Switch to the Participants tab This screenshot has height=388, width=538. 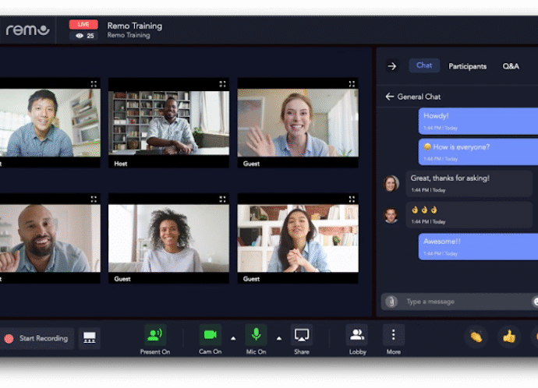[x=467, y=66]
